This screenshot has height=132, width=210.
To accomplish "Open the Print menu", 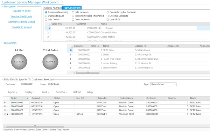I will (x=45, y=92).
